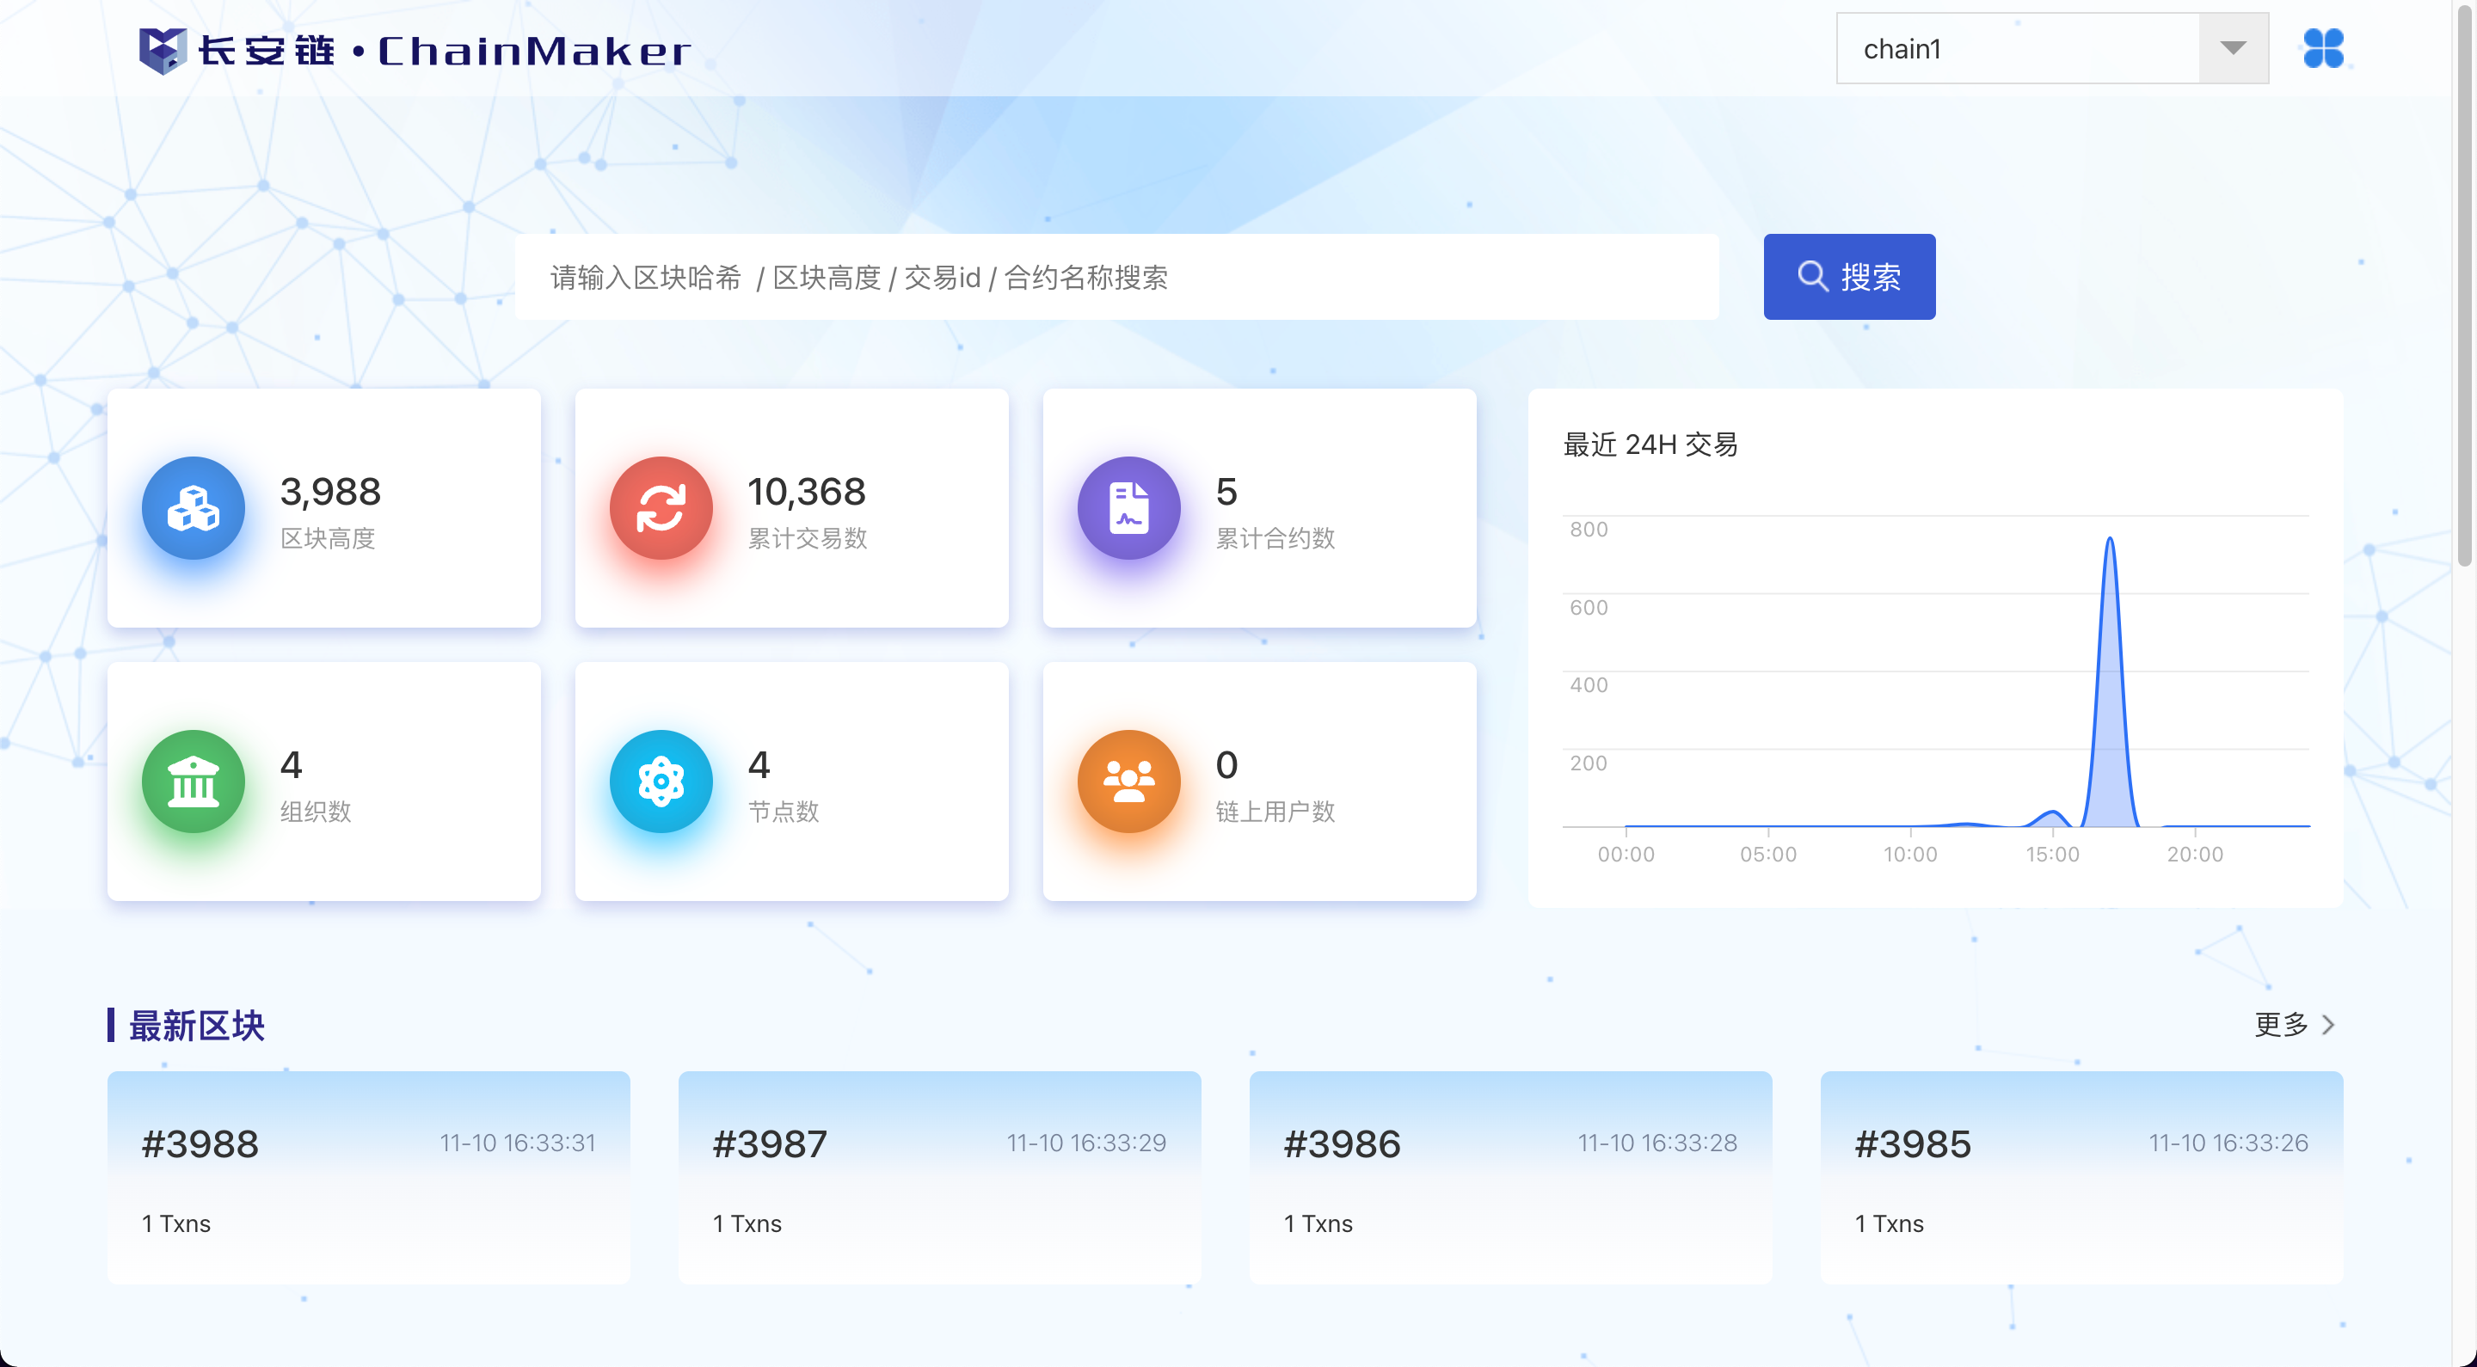Click the four-leaf clover icon top right
Viewport: 2477px width, 1367px height.
(x=2322, y=48)
